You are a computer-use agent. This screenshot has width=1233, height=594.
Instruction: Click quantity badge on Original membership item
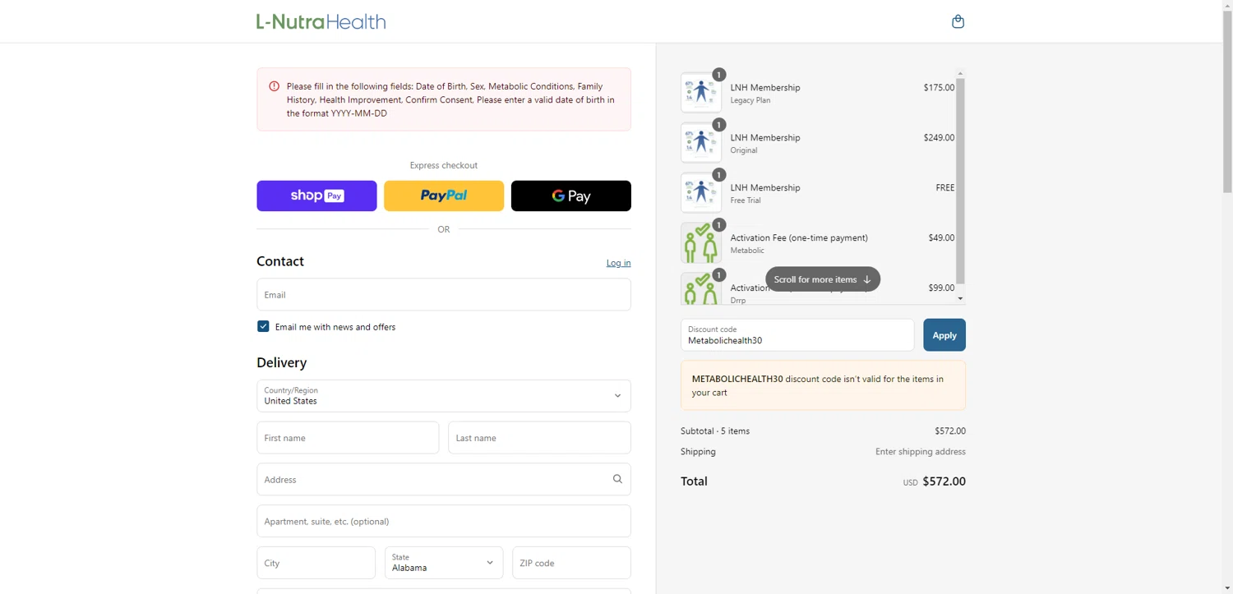[719, 125]
